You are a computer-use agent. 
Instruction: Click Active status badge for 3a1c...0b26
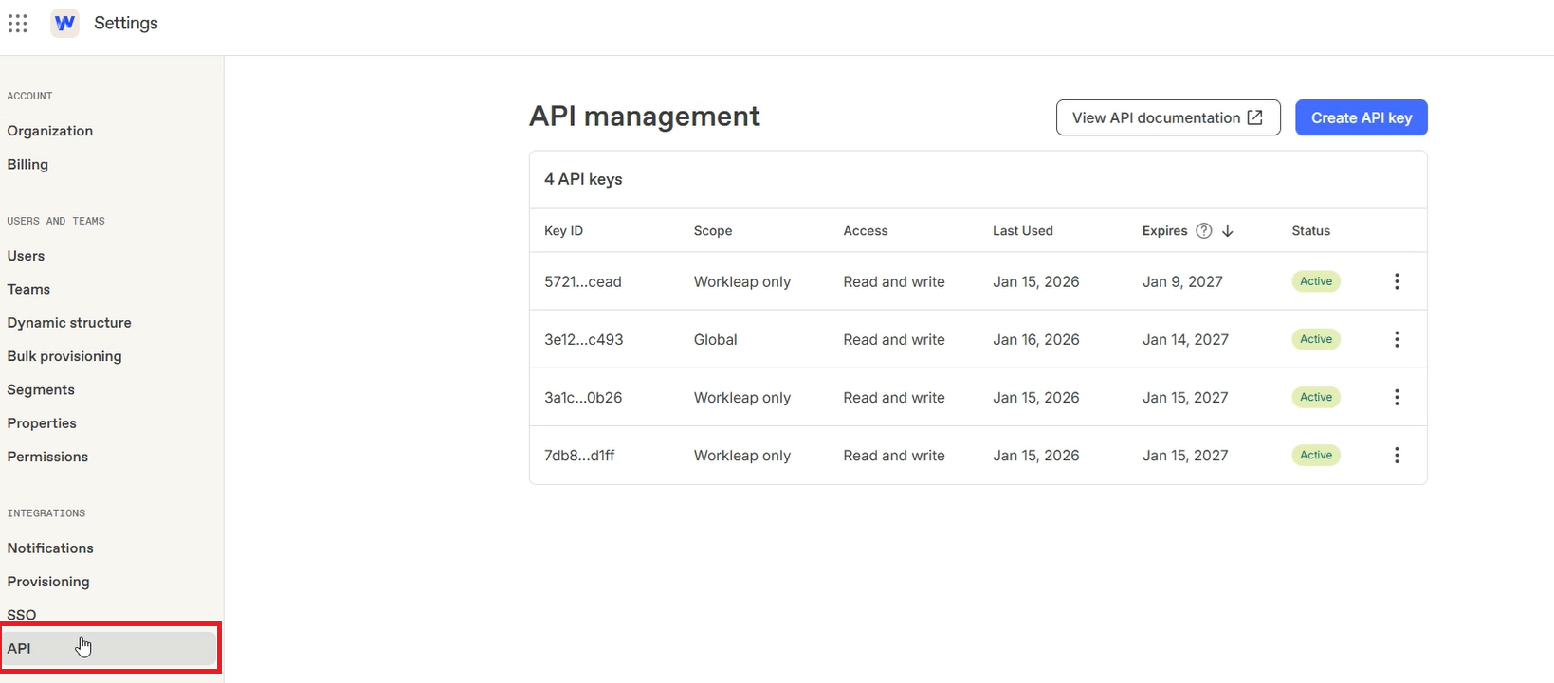click(x=1316, y=397)
